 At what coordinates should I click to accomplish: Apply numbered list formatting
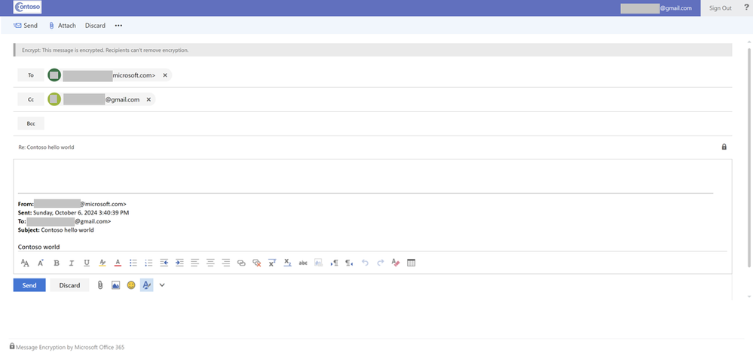pos(149,263)
